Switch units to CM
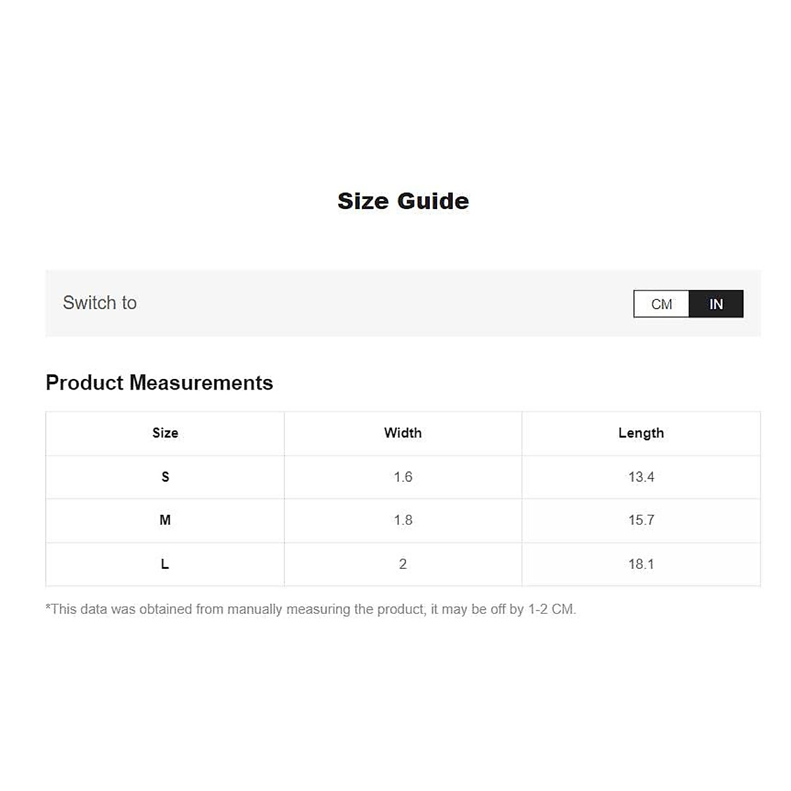 [x=661, y=304]
